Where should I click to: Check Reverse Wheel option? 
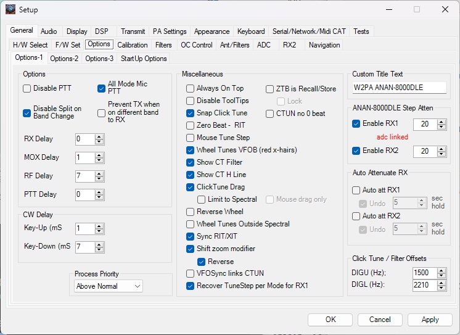[190, 212]
